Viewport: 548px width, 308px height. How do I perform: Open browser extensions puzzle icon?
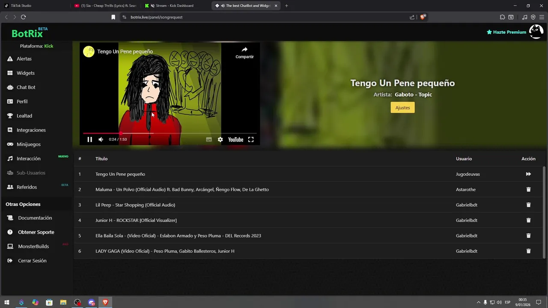[503, 17]
